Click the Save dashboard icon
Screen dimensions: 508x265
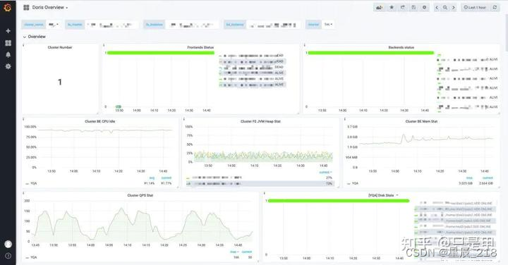click(x=413, y=8)
